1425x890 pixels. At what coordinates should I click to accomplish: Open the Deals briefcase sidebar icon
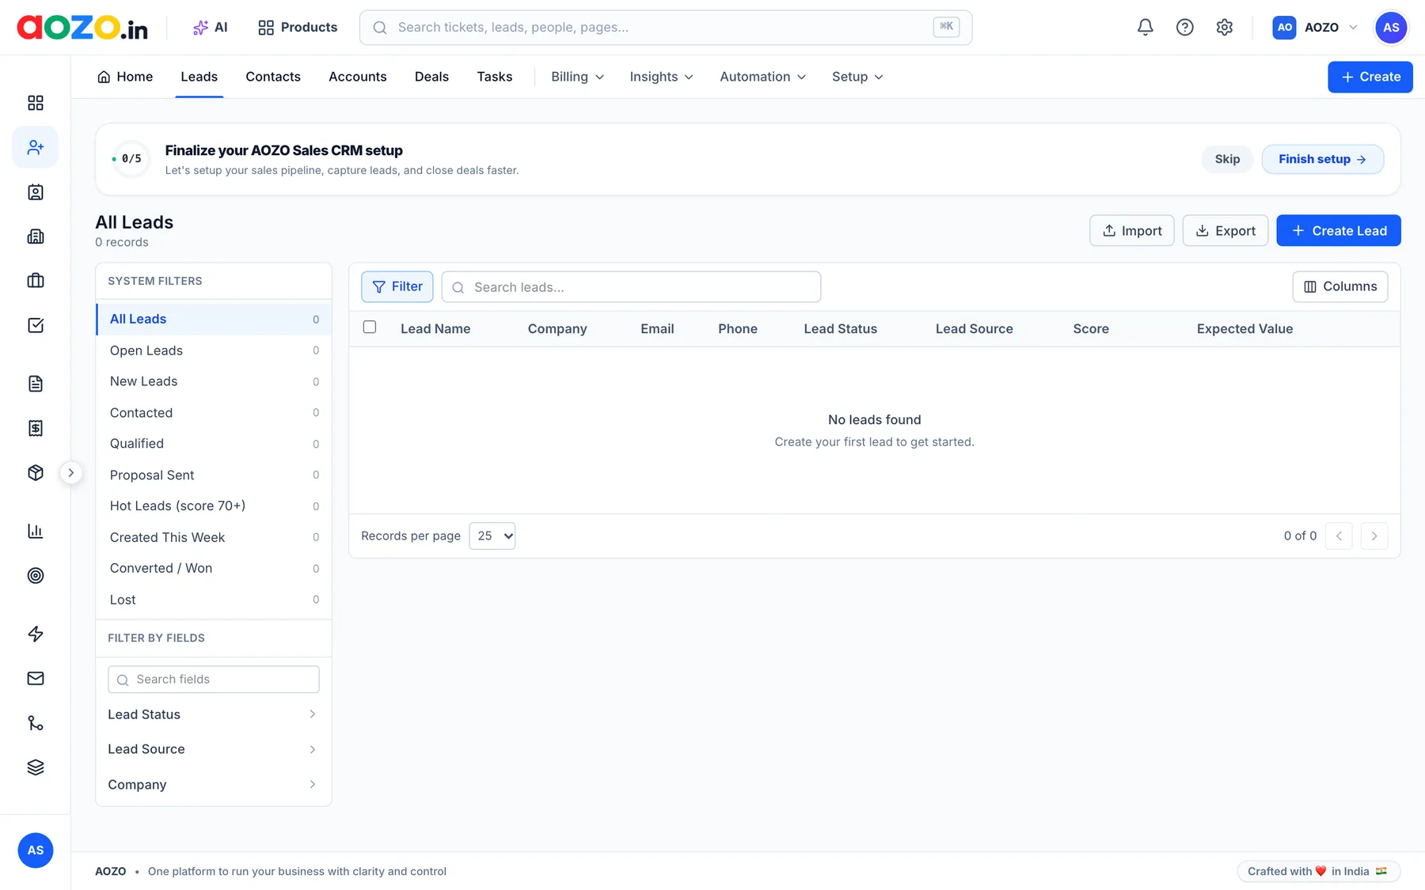coord(36,281)
